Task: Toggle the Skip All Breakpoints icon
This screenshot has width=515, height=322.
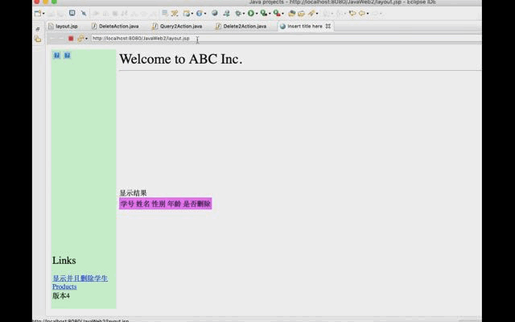Action: (84, 13)
